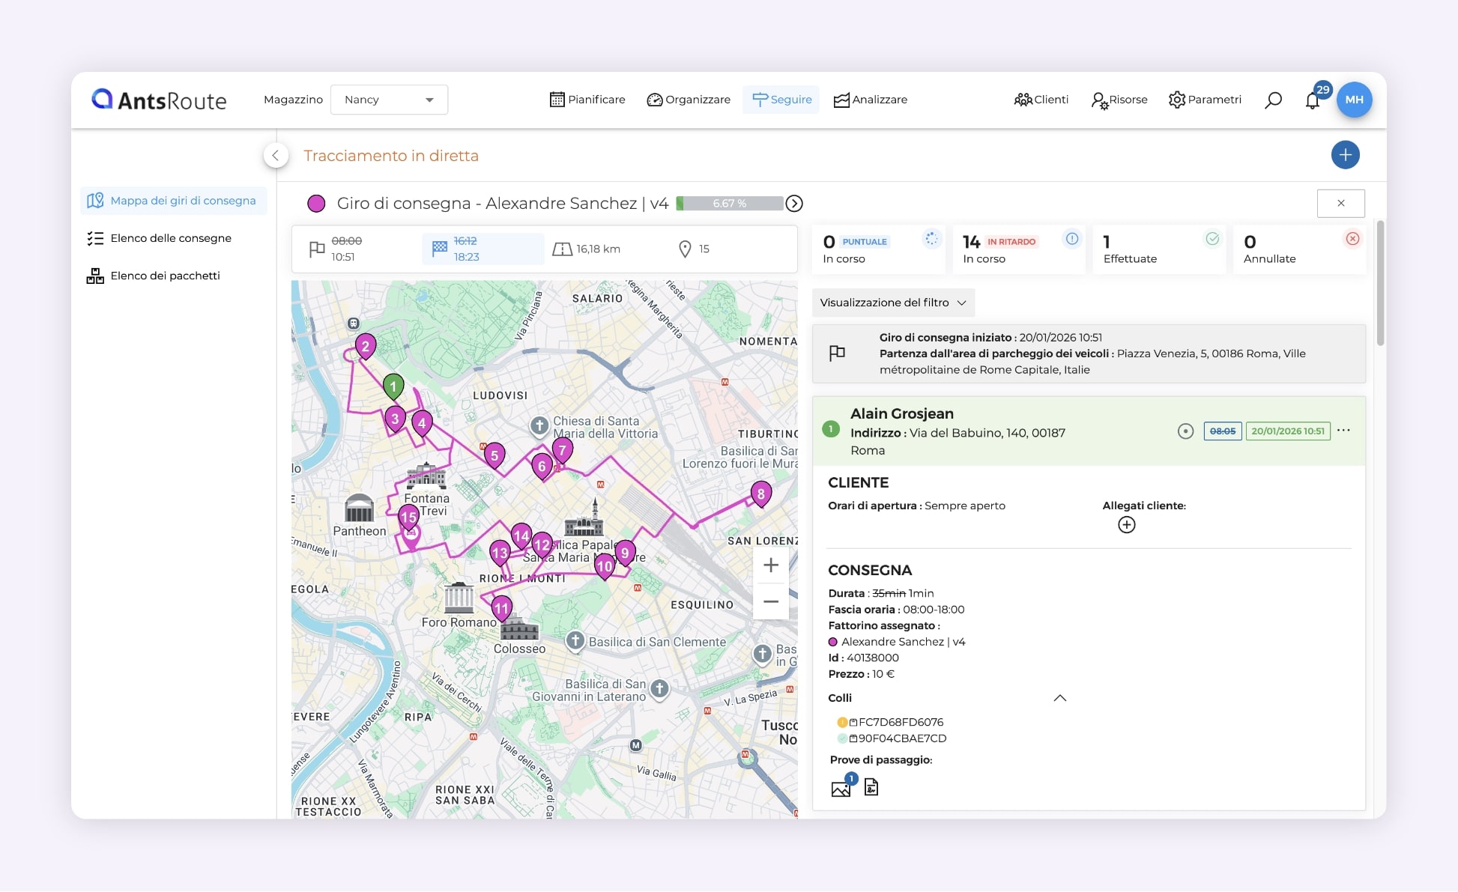Switch to the Analizzare menu
Viewport: 1458px width, 892px height.
click(x=871, y=100)
